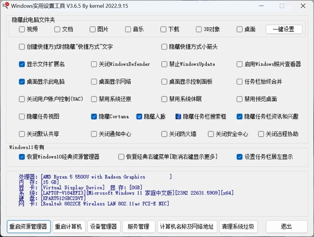Enable 恢复经典右键菜单 checkbox
This screenshot has width=314, height=237.
(121, 157)
